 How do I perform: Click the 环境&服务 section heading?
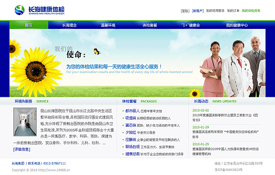(23, 101)
